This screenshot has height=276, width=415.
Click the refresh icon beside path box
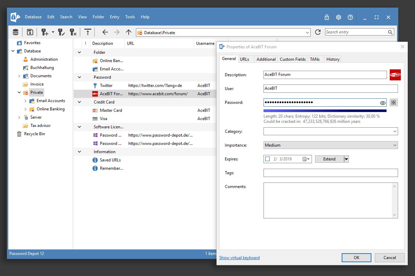[x=318, y=32]
